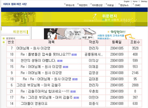Open the post 그대들이 영웅이요
The width and height of the screenshot is (148, 108).
(x=34, y=104)
